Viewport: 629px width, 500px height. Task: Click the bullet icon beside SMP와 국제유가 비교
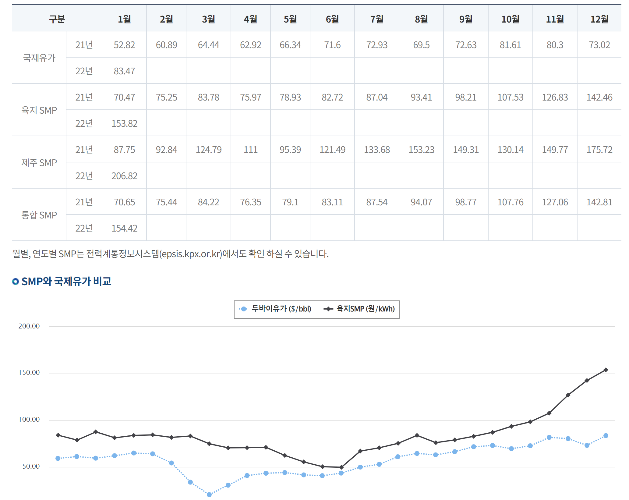point(16,282)
